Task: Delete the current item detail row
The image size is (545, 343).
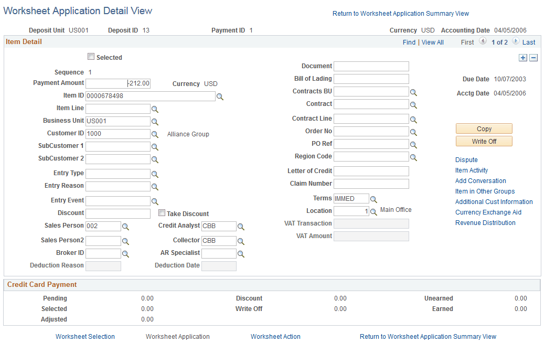Action: pyautogui.click(x=533, y=58)
